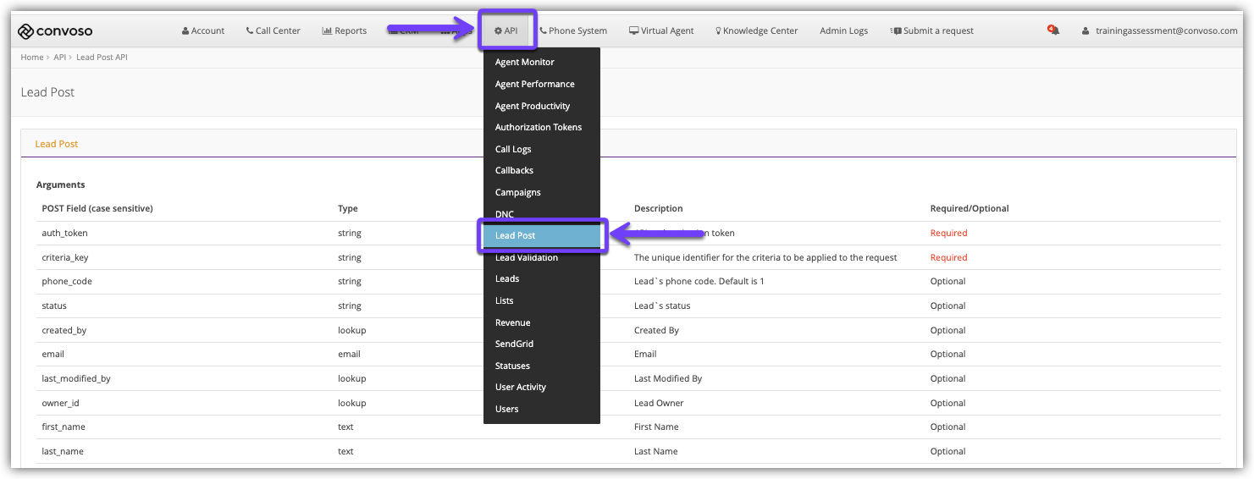1254x479 pixels.
Task: Switch to the Lead Post tab
Action: point(57,145)
